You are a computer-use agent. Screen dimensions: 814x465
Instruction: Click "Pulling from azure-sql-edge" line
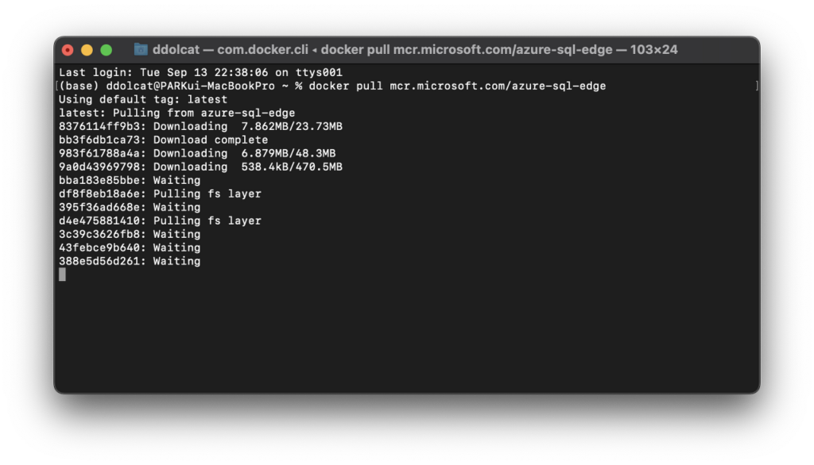[x=176, y=113]
